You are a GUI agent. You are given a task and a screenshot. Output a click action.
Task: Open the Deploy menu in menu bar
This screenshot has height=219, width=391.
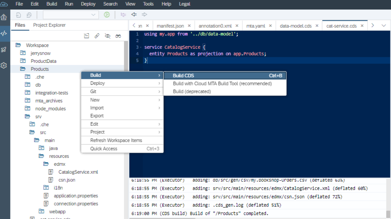click(88, 4)
